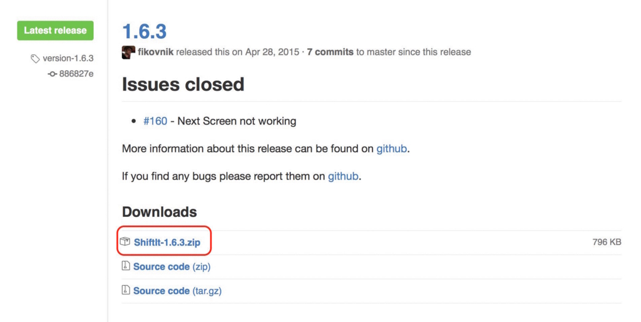Follow the github link for more information

(392, 149)
